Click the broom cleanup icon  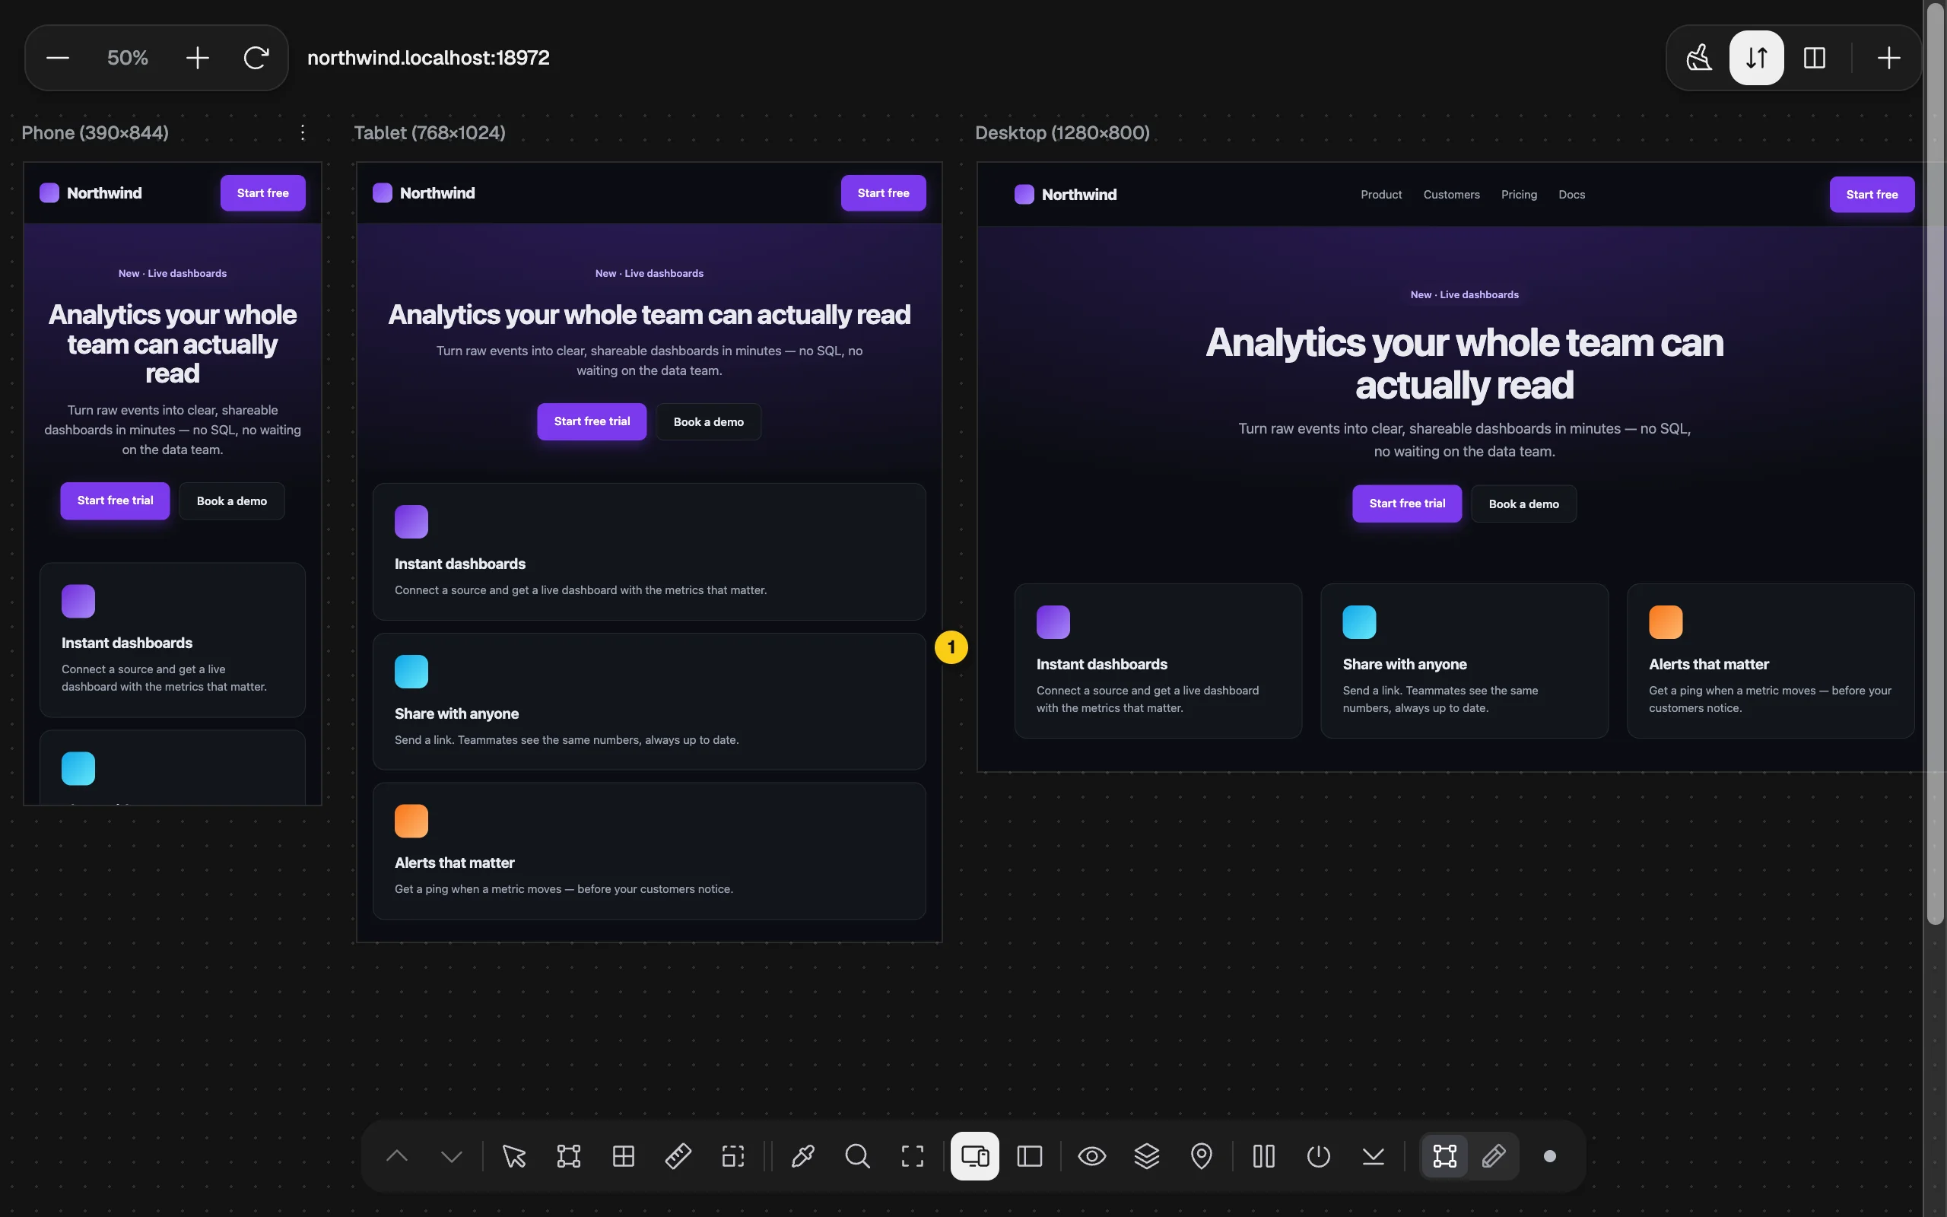tap(1698, 58)
